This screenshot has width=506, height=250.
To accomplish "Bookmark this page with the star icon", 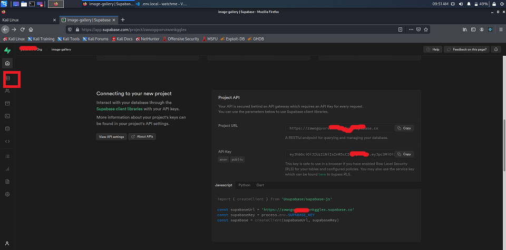I will coord(426,29).
